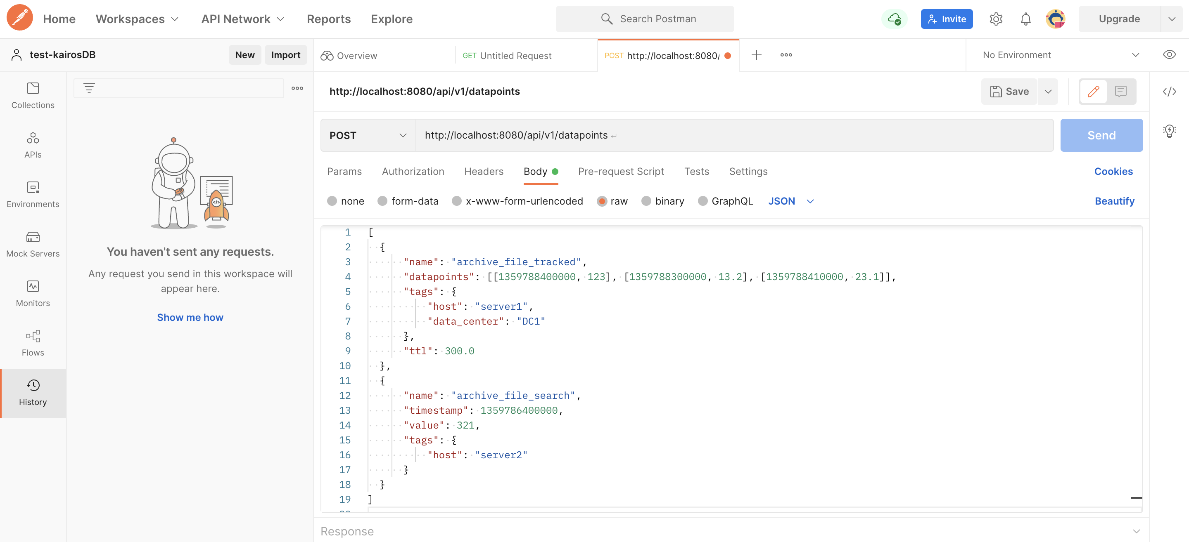Image resolution: width=1189 pixels, height=542 pixels.
Task: Expand the JSON format dropdown
Action: click(790, 201)
